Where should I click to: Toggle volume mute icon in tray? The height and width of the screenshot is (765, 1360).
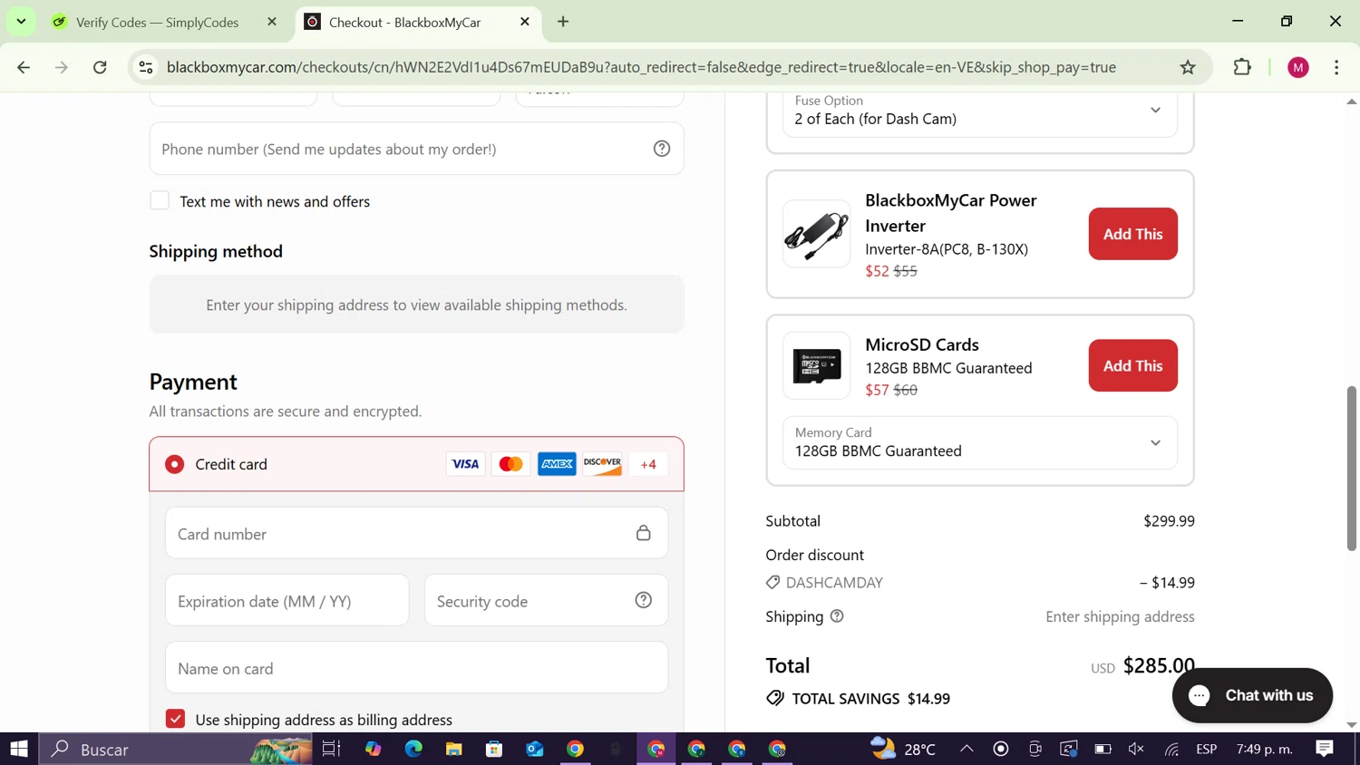click(x=1136, y=749)
